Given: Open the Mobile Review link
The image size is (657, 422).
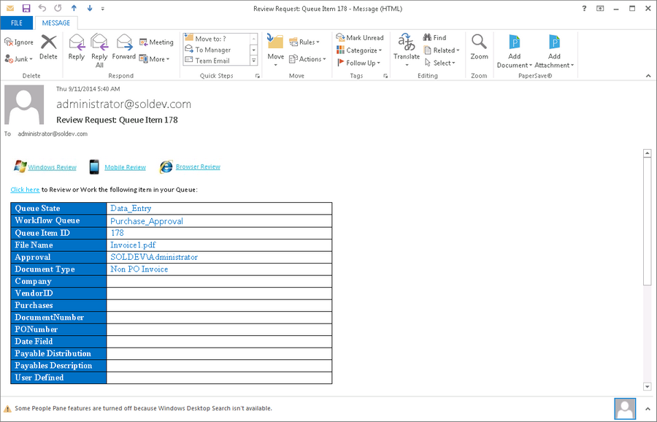Looking at the screenshot, I should (126, 167).
